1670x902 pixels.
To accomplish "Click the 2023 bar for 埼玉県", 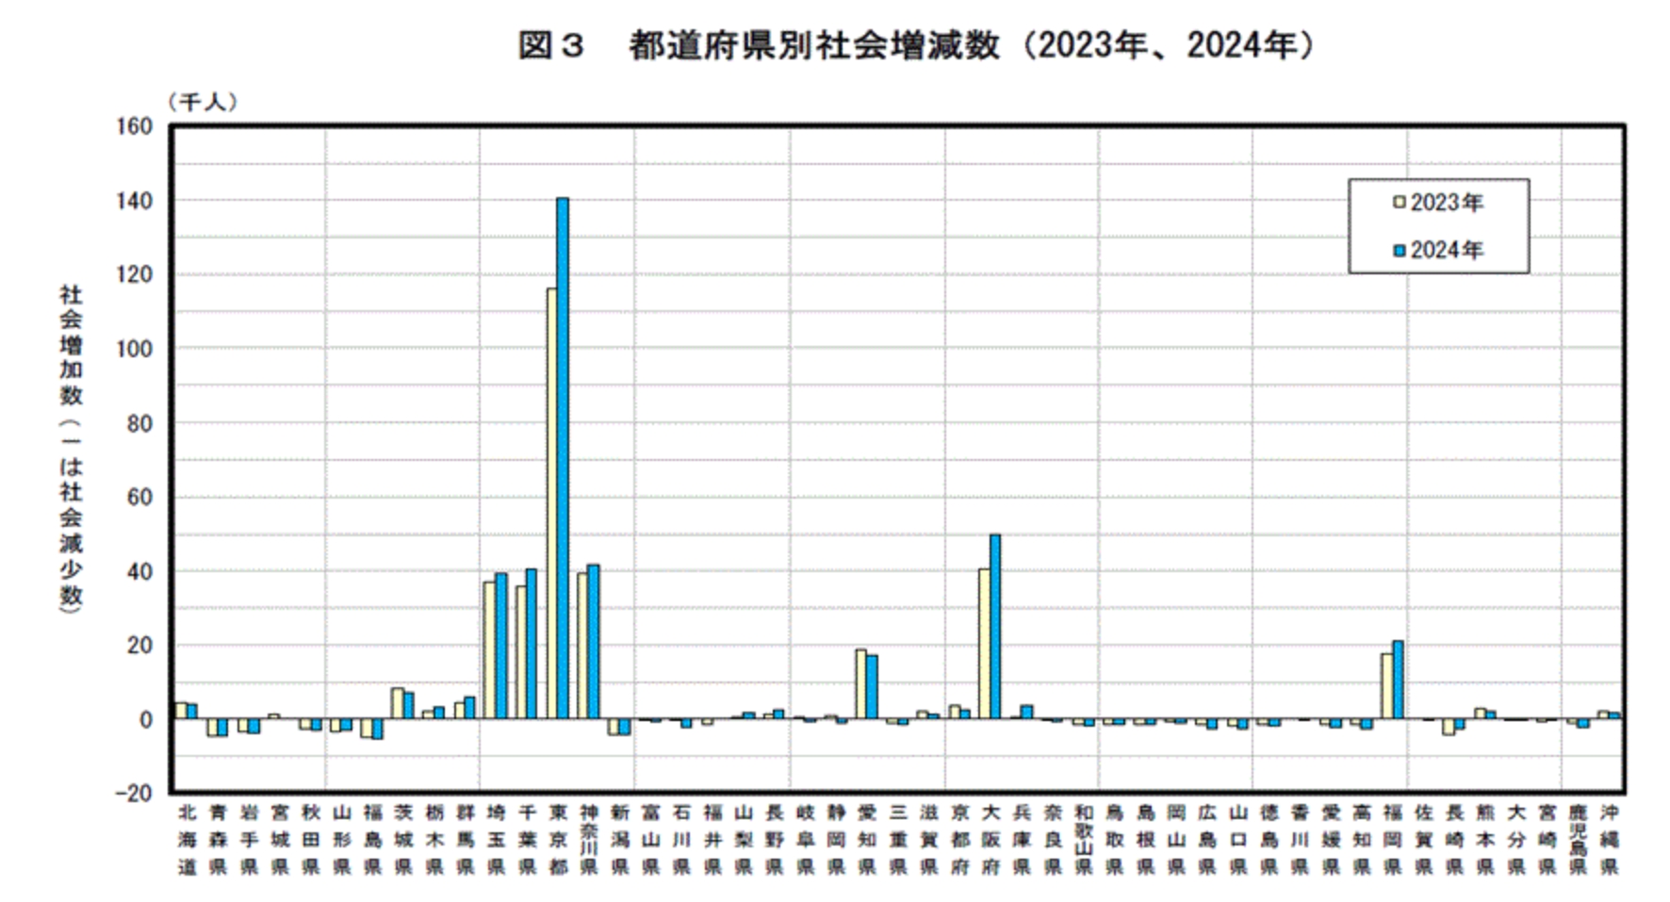I will pos(489,650).
